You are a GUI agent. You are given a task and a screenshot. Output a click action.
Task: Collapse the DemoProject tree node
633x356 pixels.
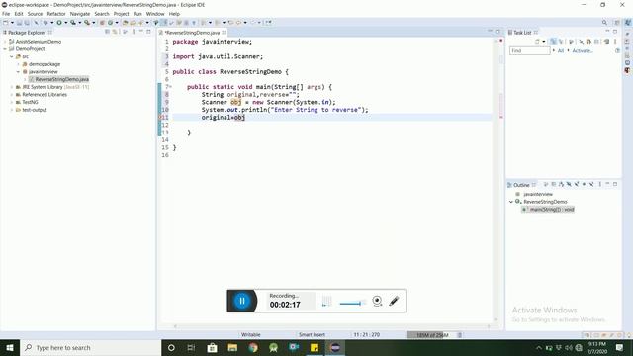(x=5, y=49)
